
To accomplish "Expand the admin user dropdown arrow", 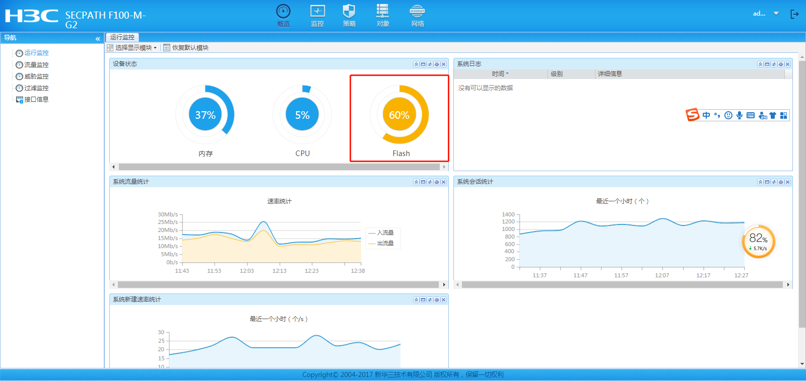I will pyautogui.click(x=776, y=14).
